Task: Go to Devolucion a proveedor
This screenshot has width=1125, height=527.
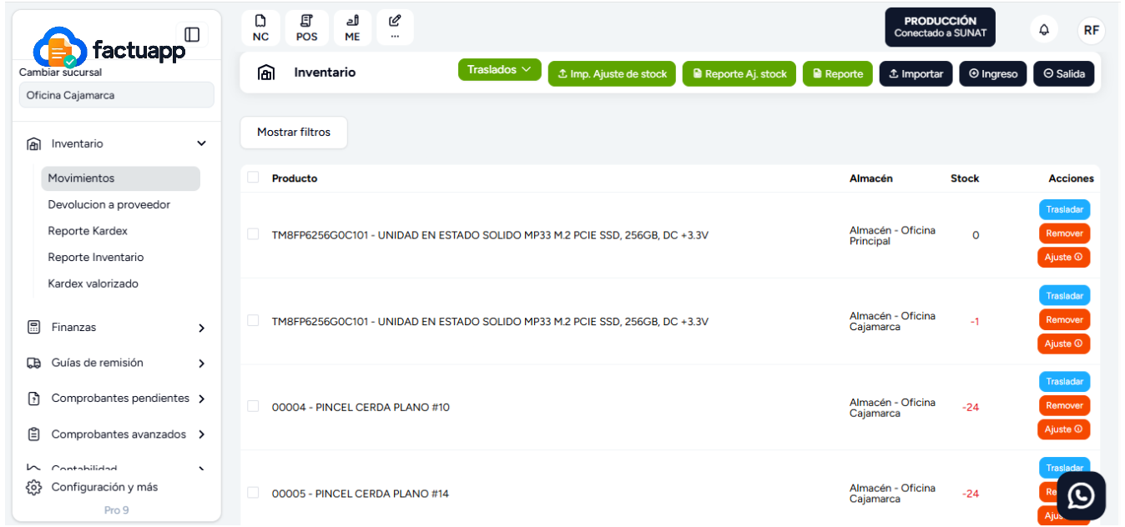Action: click(x=108, y=204)
